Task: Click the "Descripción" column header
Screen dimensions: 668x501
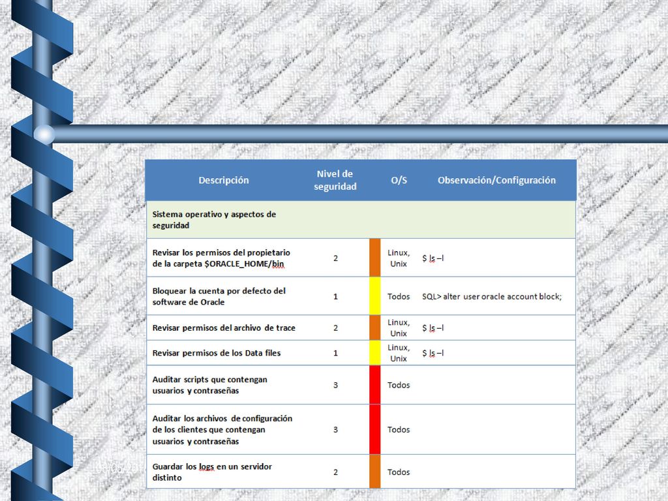Action: (224, 180)
